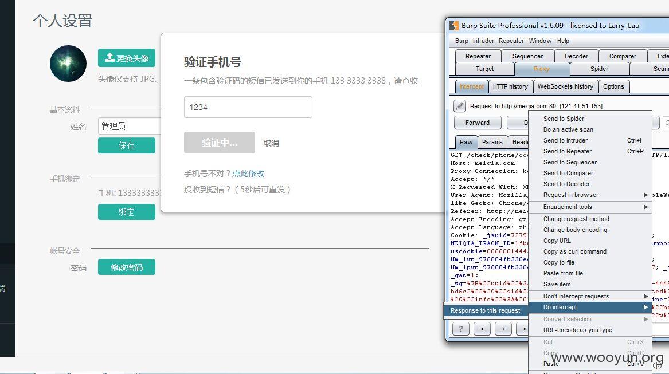Switch to the Raw view tab
Image resolution: width=669 pixels, height=374 pixels.
(x=466, y=142)
